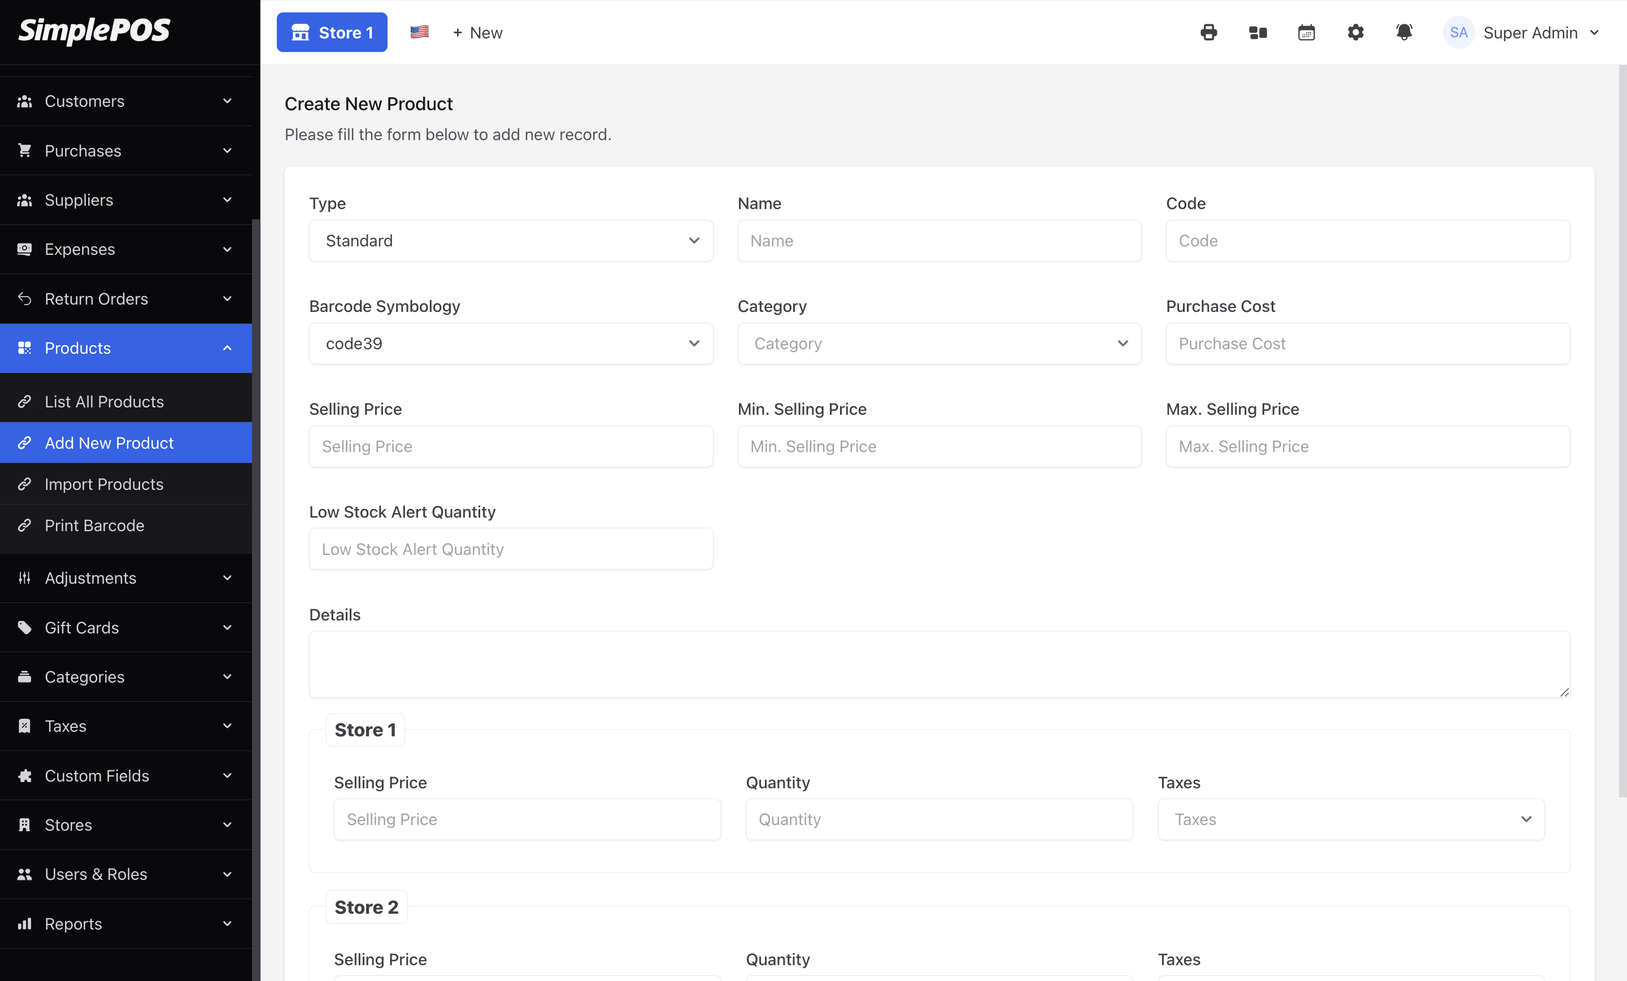This screenshot has height=981, width=1627.
Task: Open Store 1 Taxes dropdown
Action: (1350, 819)
